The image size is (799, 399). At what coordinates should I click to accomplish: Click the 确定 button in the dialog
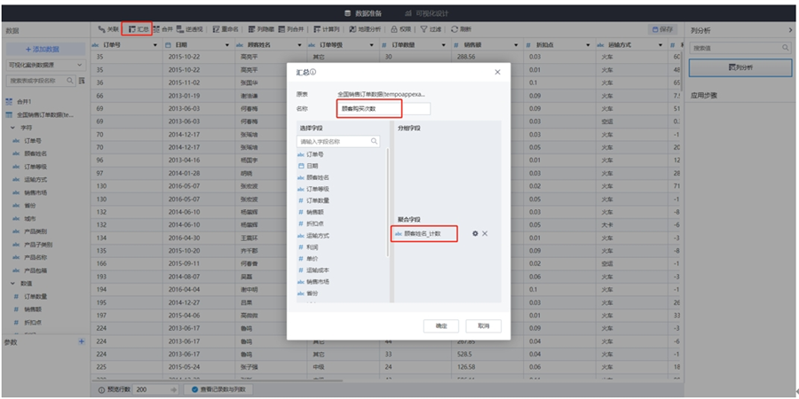click(442, 325)
